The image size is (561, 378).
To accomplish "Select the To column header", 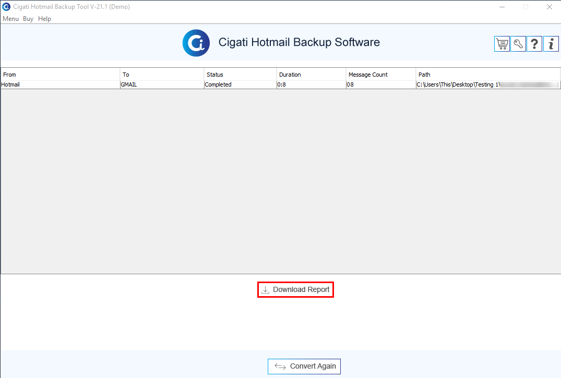I will coord(162,75).
